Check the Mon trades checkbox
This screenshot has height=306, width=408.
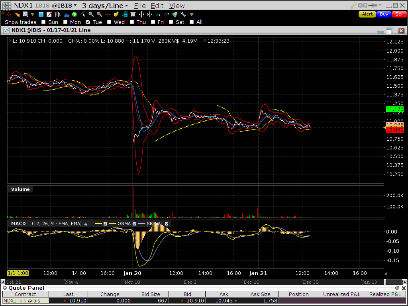click(65, 22)
